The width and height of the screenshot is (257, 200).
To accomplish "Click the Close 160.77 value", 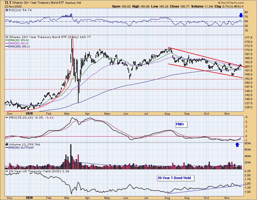I will [x=180, y=6].
